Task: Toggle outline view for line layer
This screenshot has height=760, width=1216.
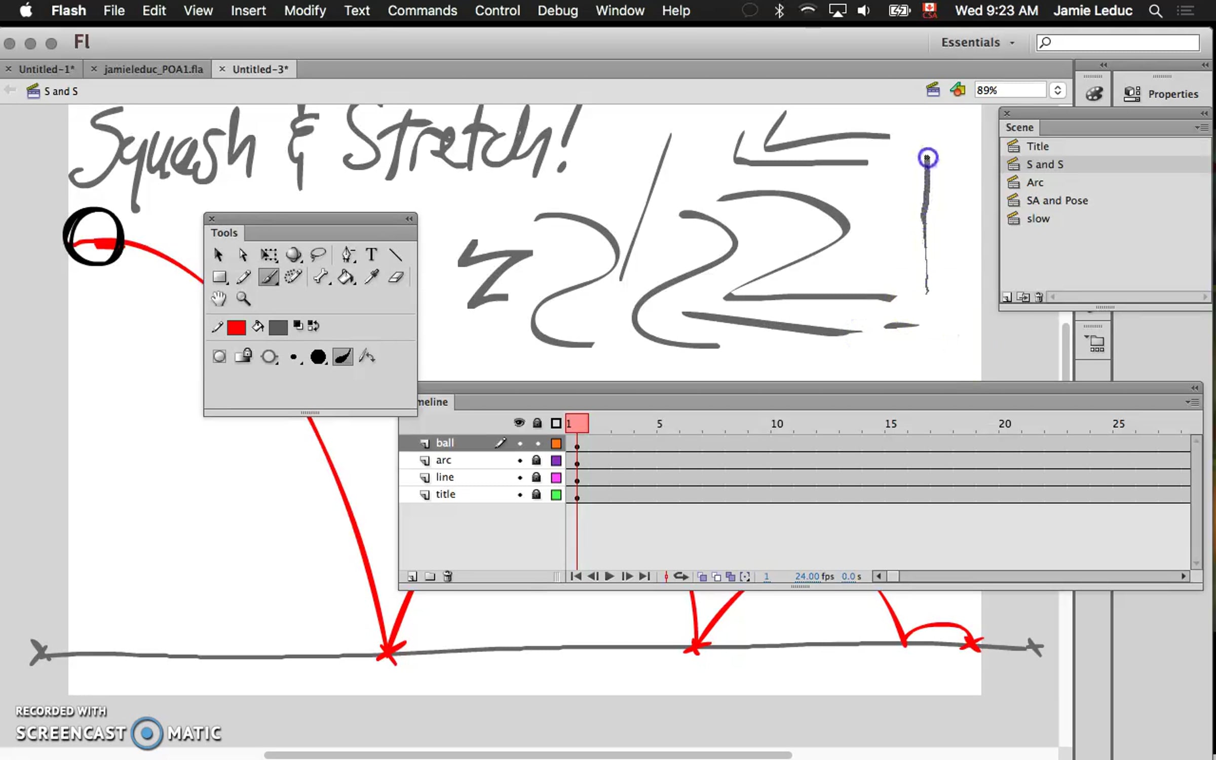Action: tap(556, 477)
